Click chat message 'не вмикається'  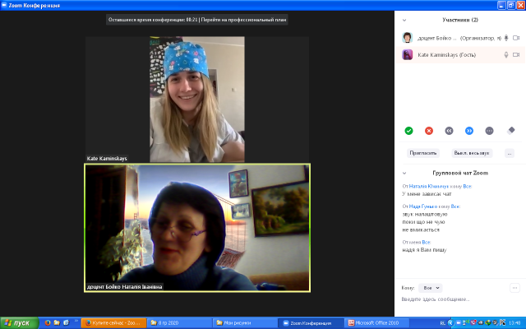point(421,230)
